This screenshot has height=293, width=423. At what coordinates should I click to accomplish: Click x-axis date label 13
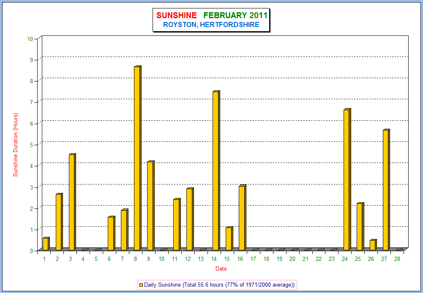(201, 259)
